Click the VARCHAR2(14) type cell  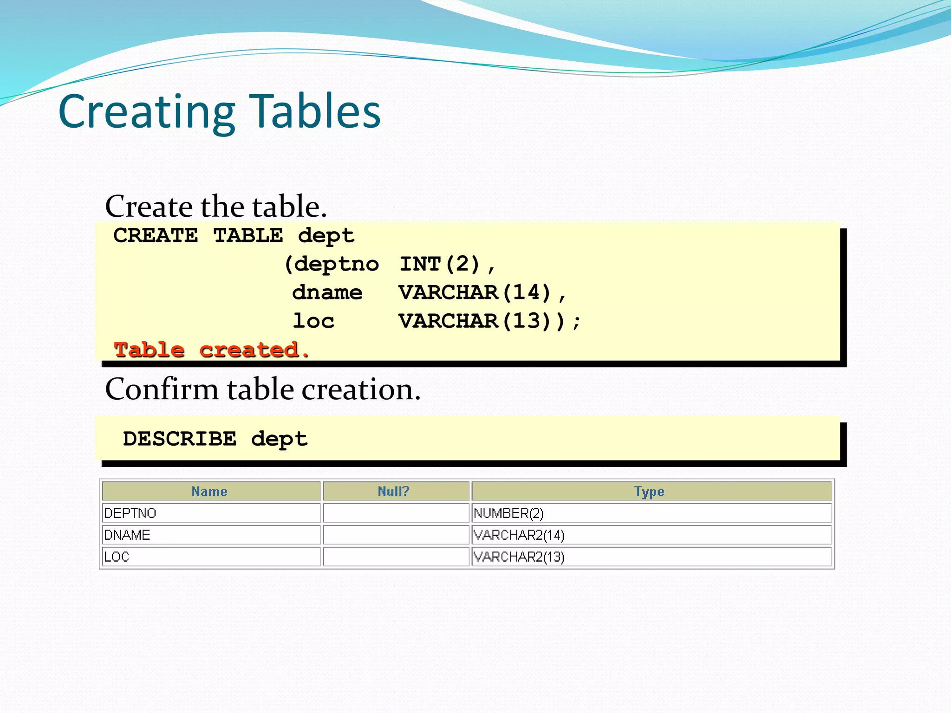(651, 535)
